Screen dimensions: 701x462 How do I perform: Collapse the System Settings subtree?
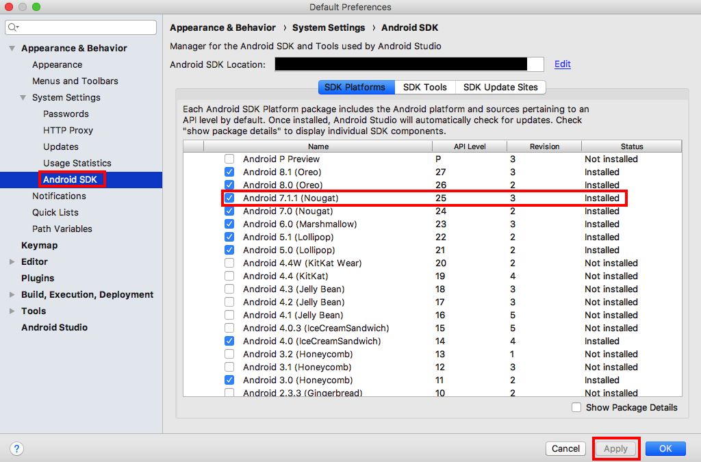point(23,97)
